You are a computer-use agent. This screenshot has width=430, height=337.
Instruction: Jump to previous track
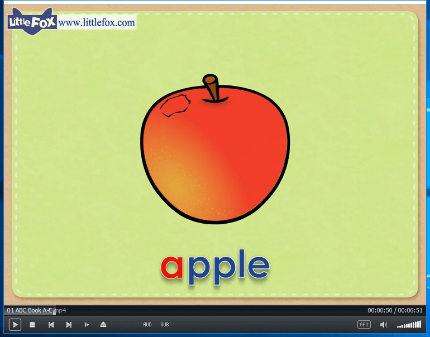click(51, 325)
